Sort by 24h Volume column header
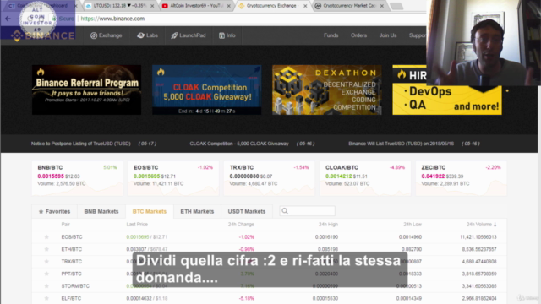The height and width of the screenshot is (304, 541). [481, 225]
